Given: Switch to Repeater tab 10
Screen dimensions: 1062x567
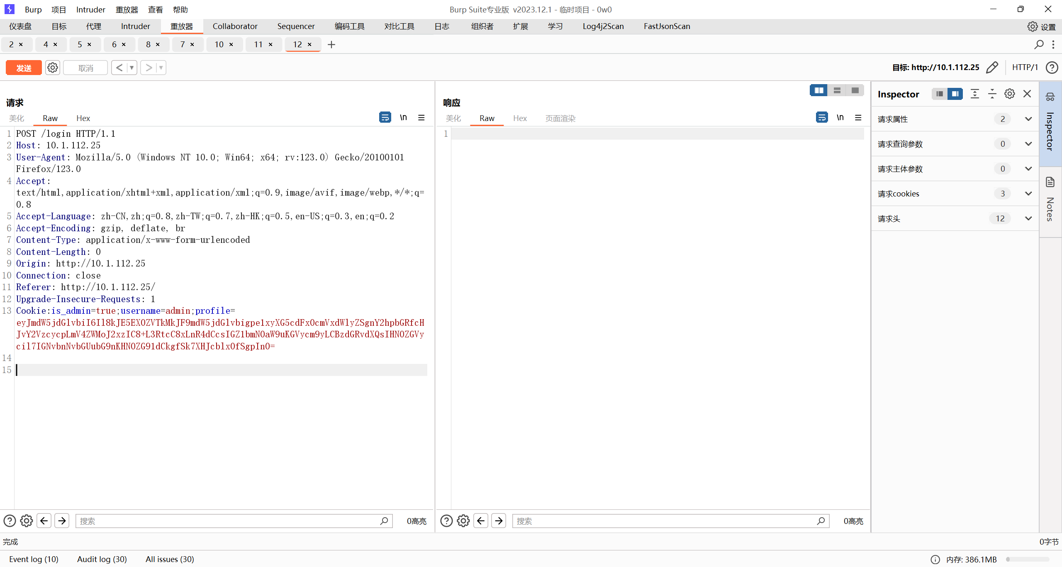Looking at the screenshot, I should (219, 44).
